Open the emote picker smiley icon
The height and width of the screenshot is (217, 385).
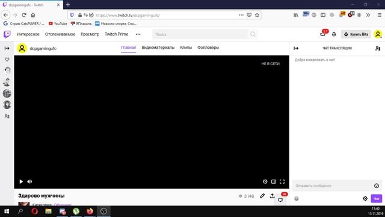(377, 186)
